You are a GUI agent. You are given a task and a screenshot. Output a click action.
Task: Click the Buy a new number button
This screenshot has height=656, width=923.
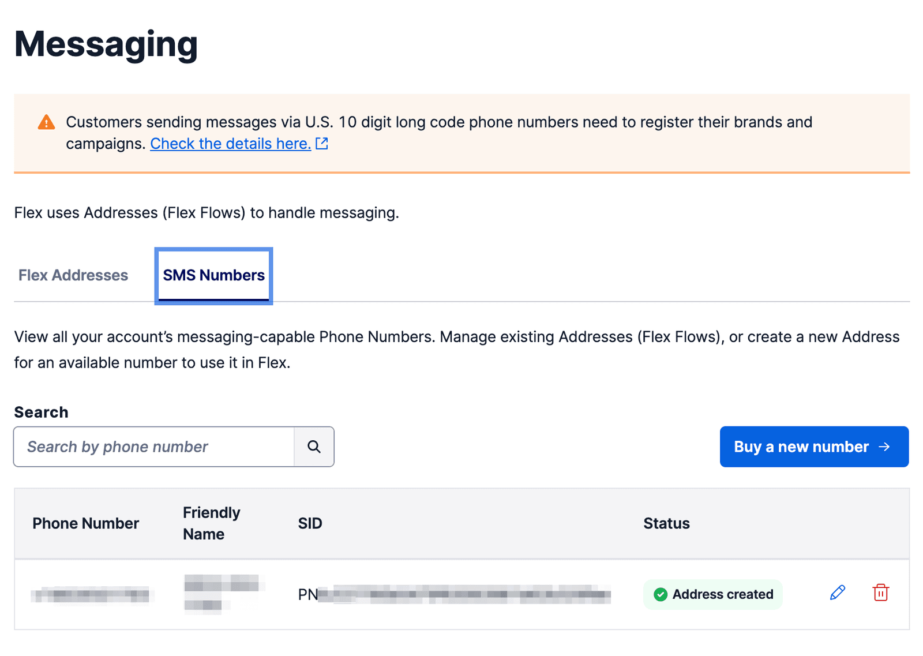click(x=813, y=447)
